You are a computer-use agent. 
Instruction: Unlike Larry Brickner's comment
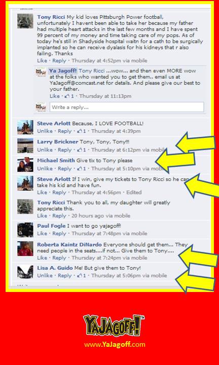[45, 150]
